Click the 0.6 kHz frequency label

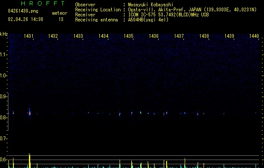click(x=3, y=160)
